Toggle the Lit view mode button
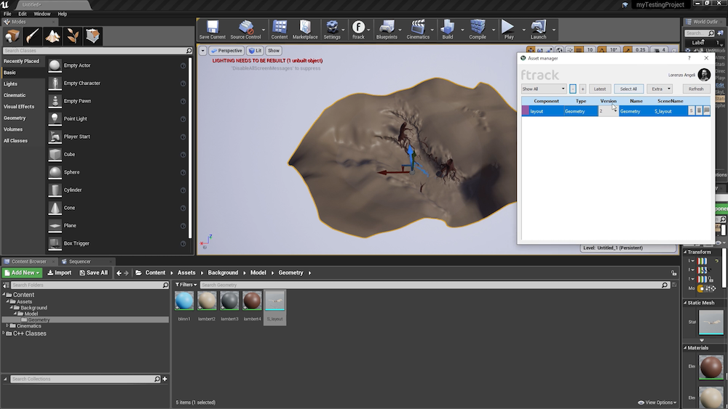728x409 pixels. (255, 50)
